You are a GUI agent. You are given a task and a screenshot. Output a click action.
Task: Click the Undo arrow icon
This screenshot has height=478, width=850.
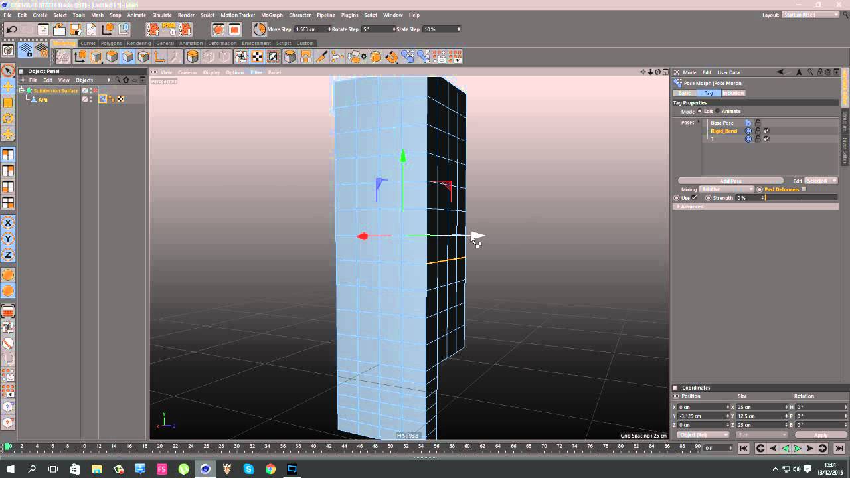[x=11, y=29]
